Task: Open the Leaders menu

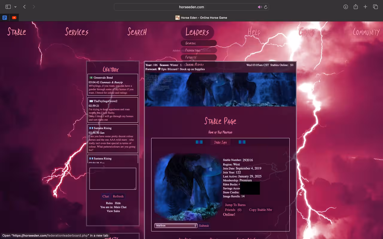Action: [x=197, y=32]
